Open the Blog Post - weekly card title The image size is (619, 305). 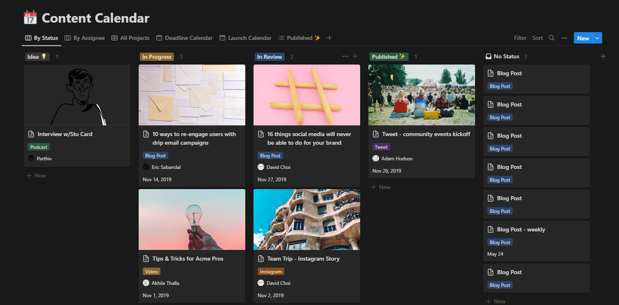521,230
